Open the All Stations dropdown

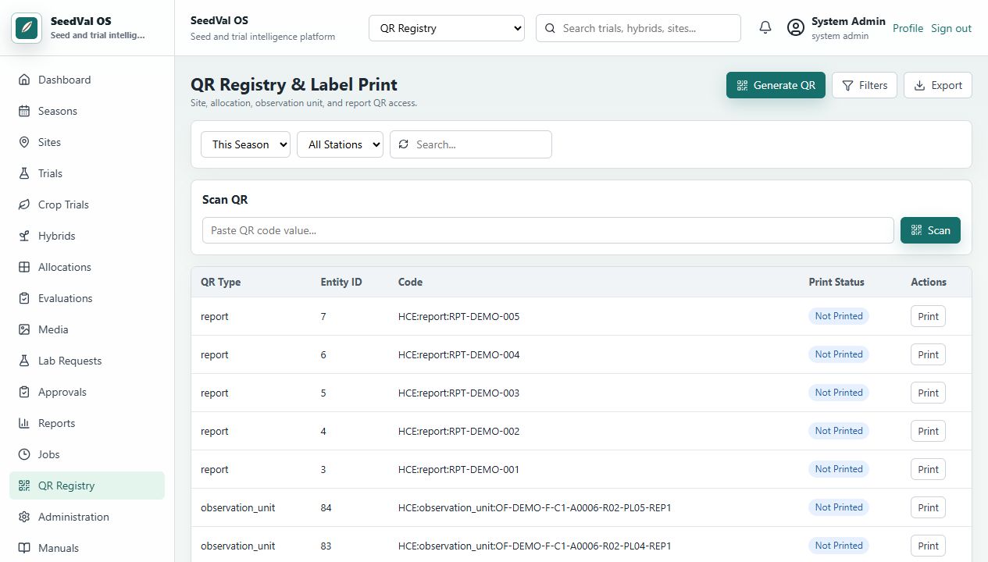click(x=340, y=144)
